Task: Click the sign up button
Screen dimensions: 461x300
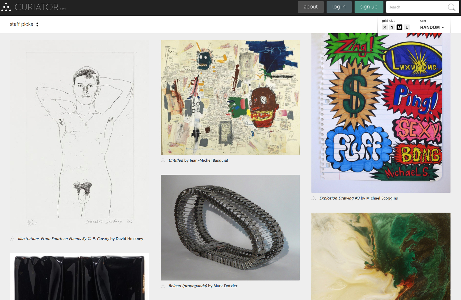Action: point(369,7)
